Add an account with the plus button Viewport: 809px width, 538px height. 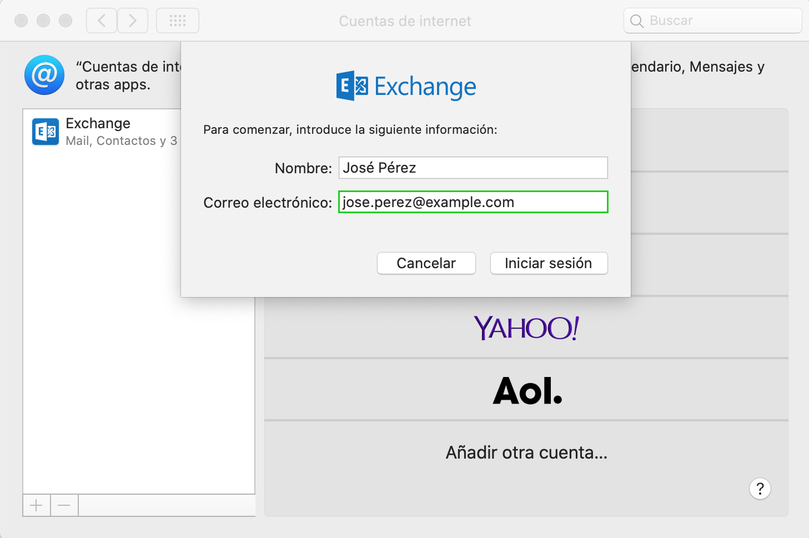(37, 505)
